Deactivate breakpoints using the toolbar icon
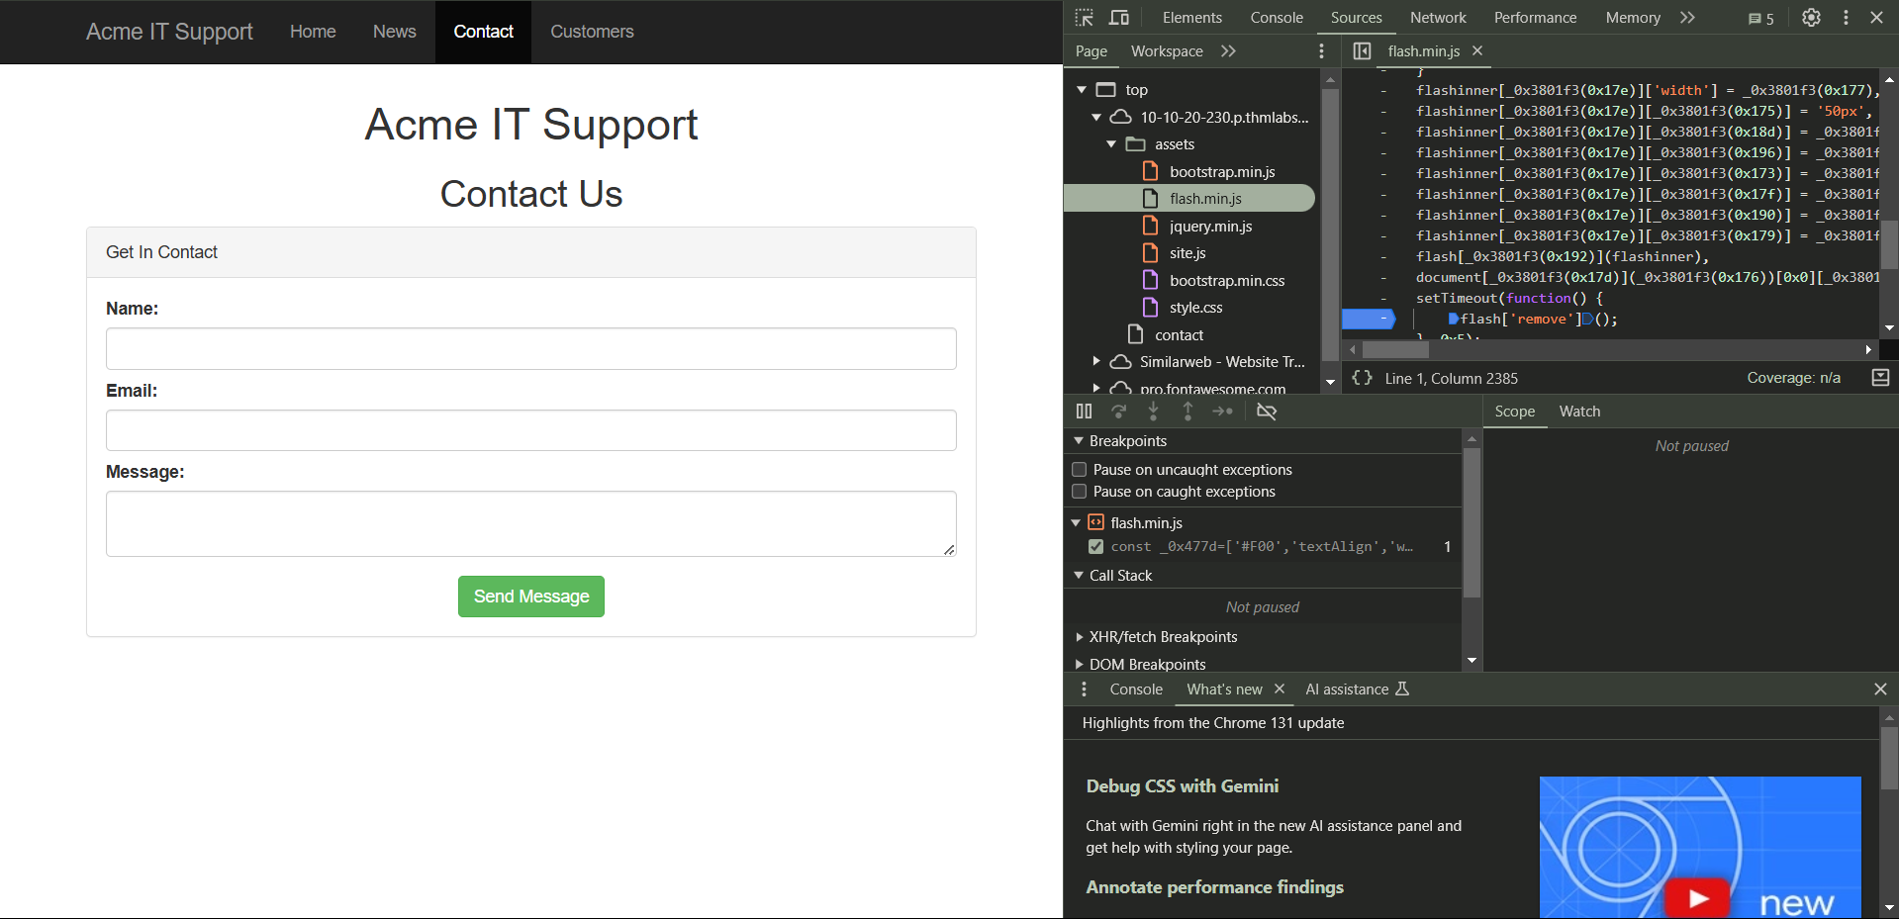Screen dimensions: 1899x919 pos(1266,412)
